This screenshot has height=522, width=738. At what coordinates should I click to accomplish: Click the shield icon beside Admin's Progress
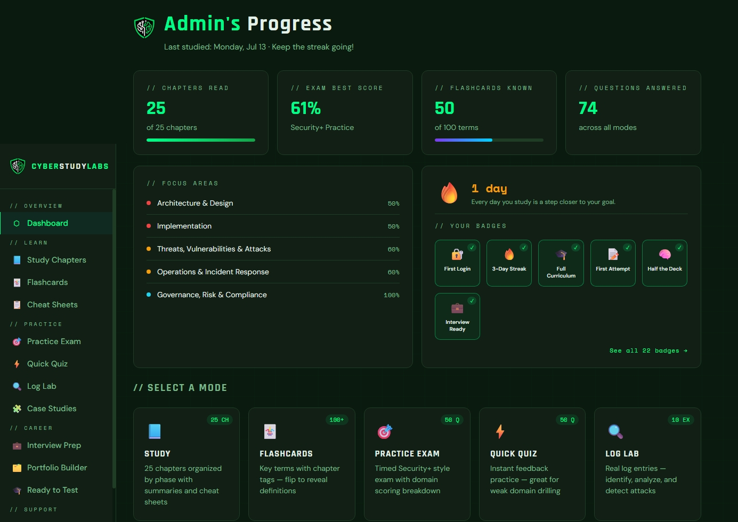coord(144,27)
